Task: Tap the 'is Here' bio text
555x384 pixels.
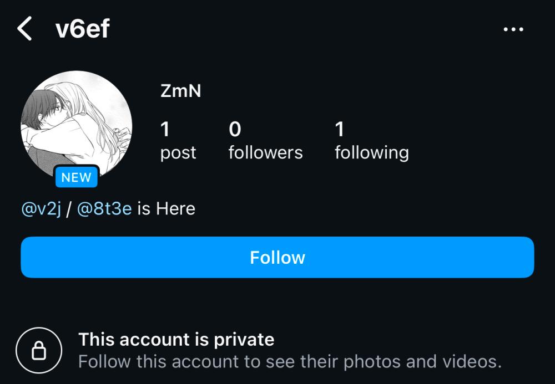Action: (166, 209)
